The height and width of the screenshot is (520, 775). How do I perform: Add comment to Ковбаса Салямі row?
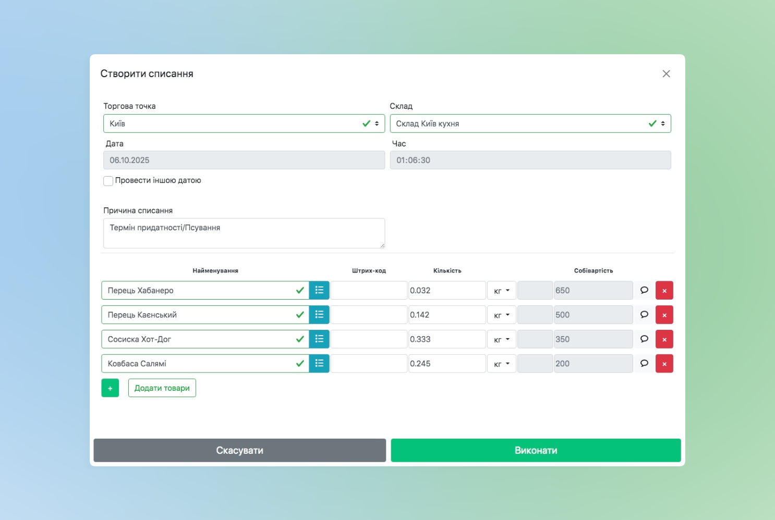click(x=644, y=364)
